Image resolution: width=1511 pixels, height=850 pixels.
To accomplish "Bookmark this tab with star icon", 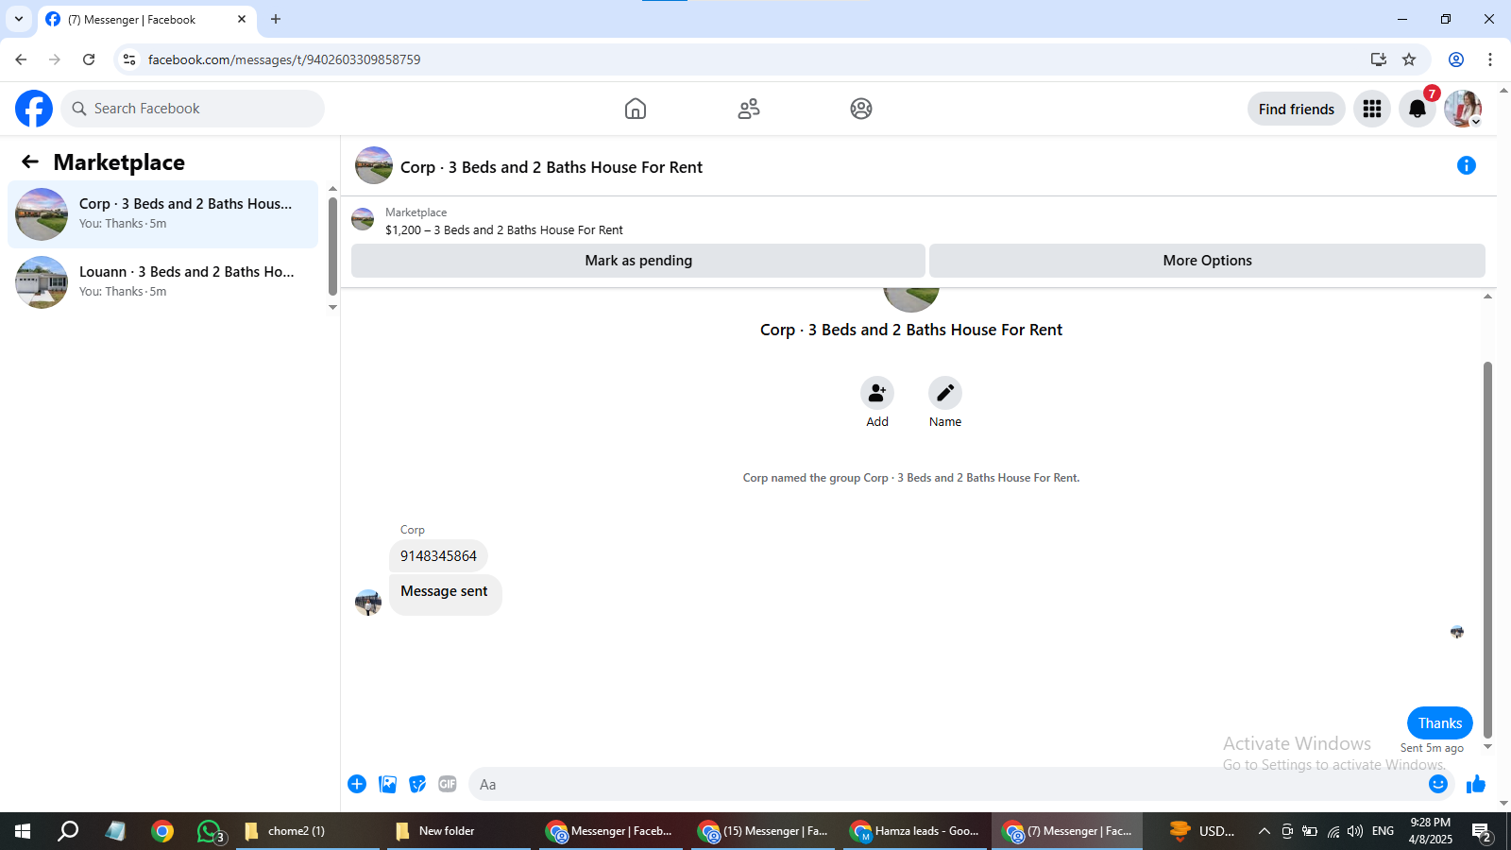I will coord(1409,59).
